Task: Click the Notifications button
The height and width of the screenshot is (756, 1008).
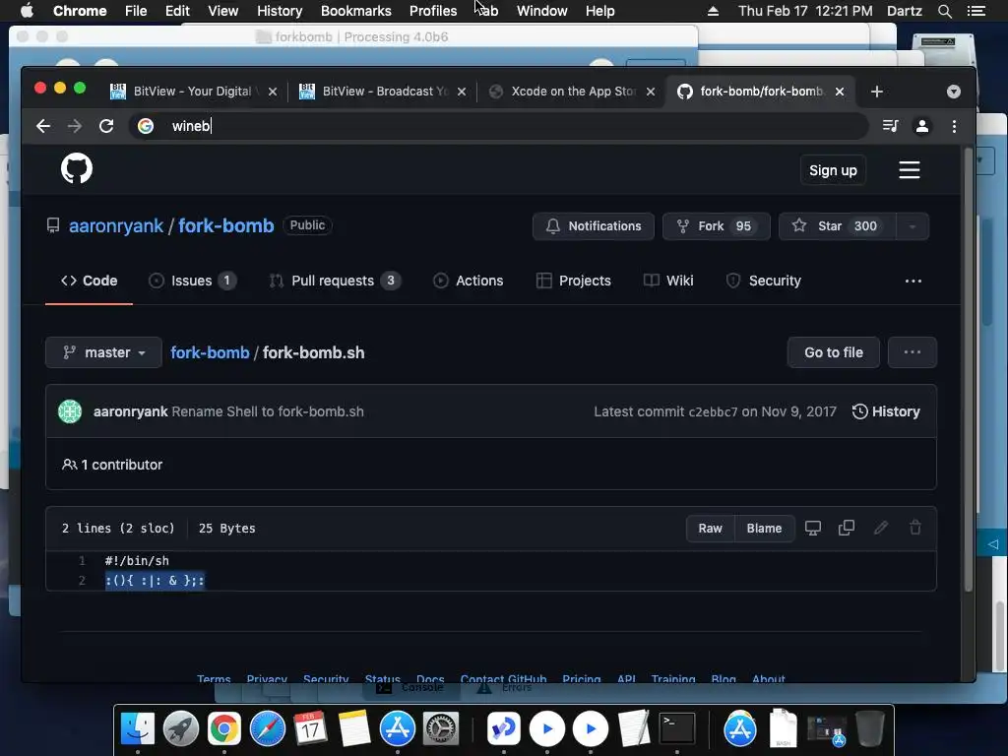Action: pos(593,226)
